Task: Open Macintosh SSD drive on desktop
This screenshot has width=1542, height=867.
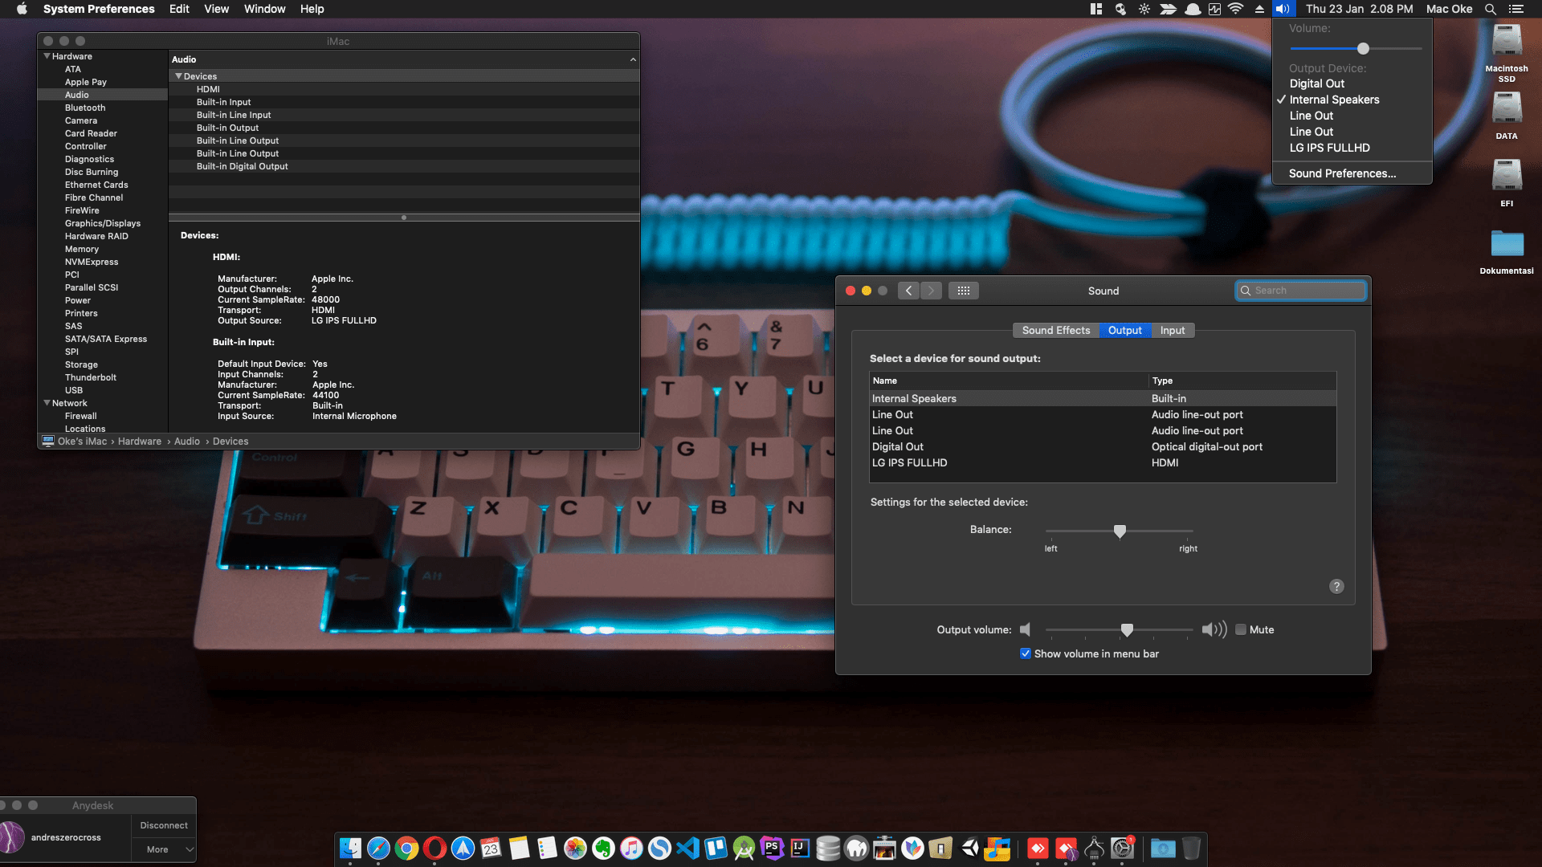Action: 1507,52
